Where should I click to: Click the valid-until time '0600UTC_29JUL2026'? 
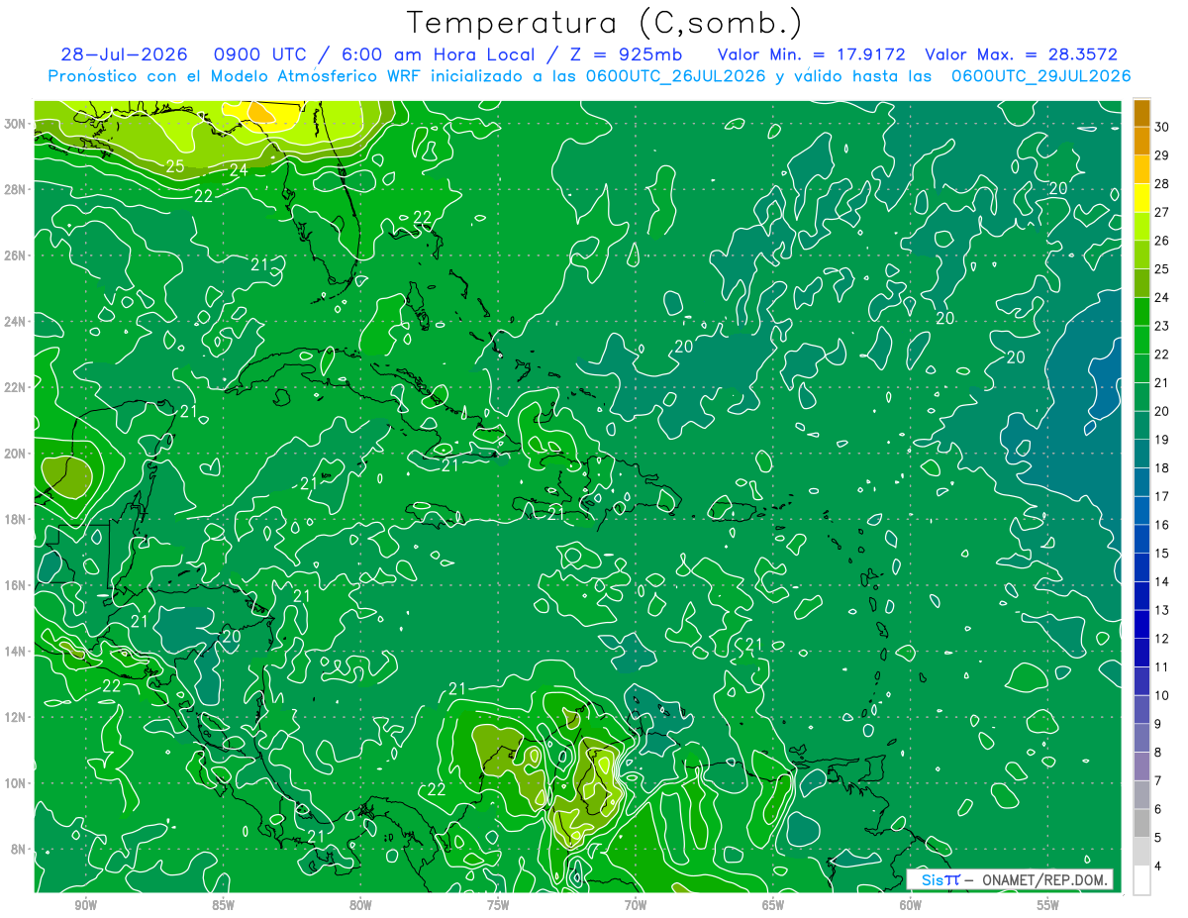1040,75
